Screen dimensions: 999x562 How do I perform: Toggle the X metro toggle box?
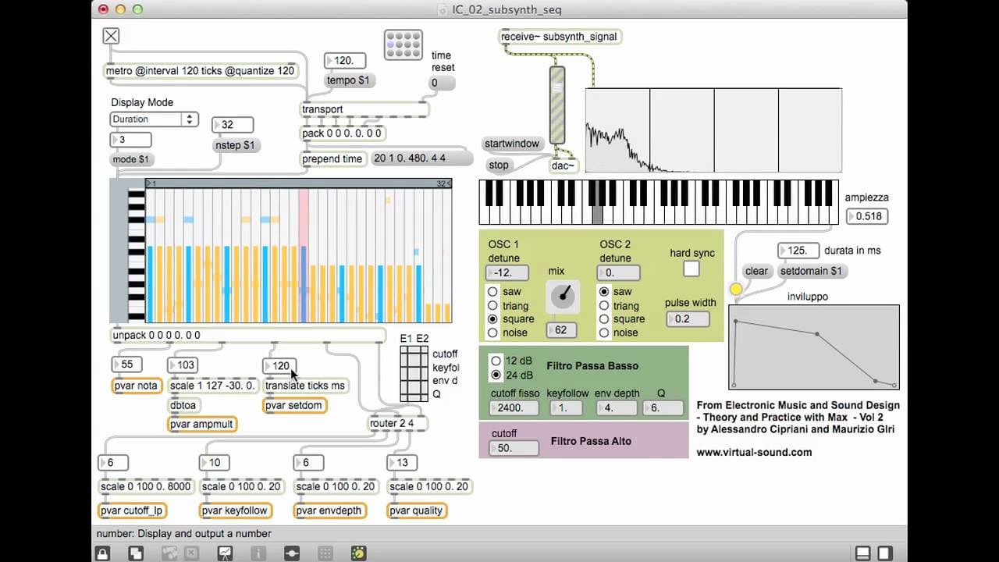click(x=112, y=36)
